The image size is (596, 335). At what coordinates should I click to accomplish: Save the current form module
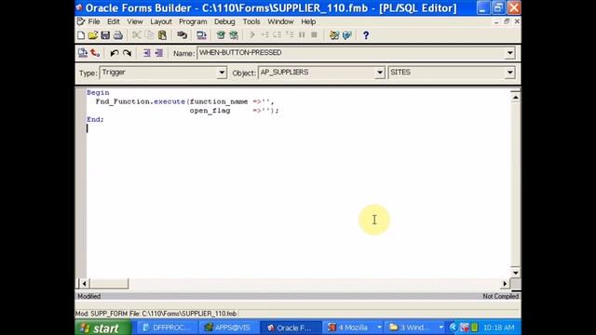point(105,35)
